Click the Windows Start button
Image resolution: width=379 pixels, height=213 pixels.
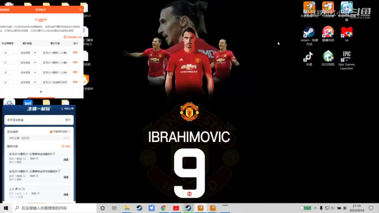tap(6, 208)
